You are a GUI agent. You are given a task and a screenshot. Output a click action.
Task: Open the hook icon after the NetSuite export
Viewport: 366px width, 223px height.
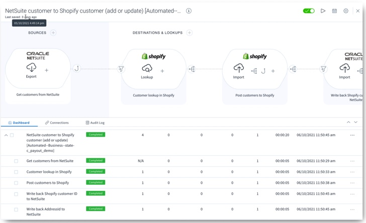(76, 69)
